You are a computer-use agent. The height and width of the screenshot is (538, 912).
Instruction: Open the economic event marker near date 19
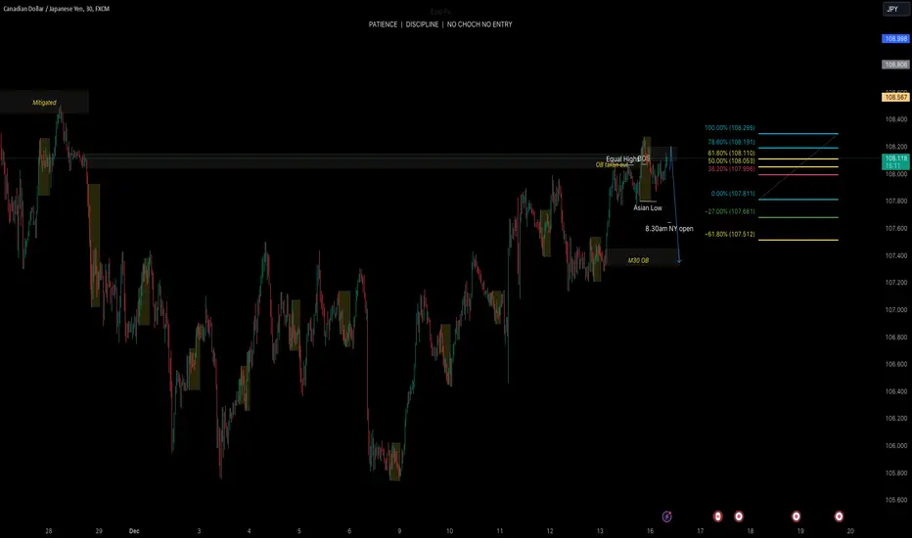click(797, 516)
